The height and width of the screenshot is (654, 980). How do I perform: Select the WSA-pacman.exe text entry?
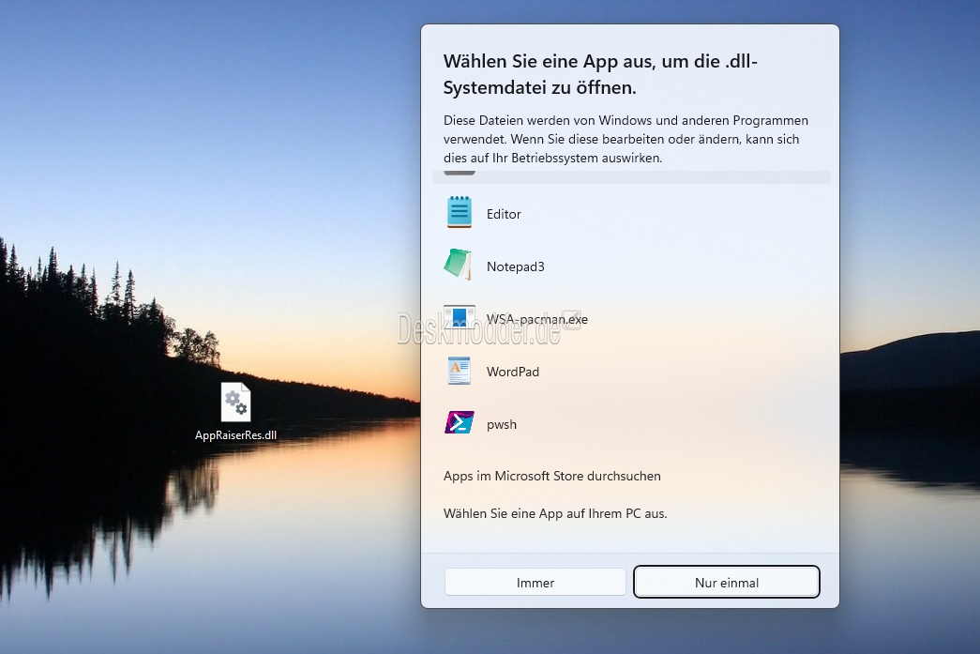(x=536, y=319)
